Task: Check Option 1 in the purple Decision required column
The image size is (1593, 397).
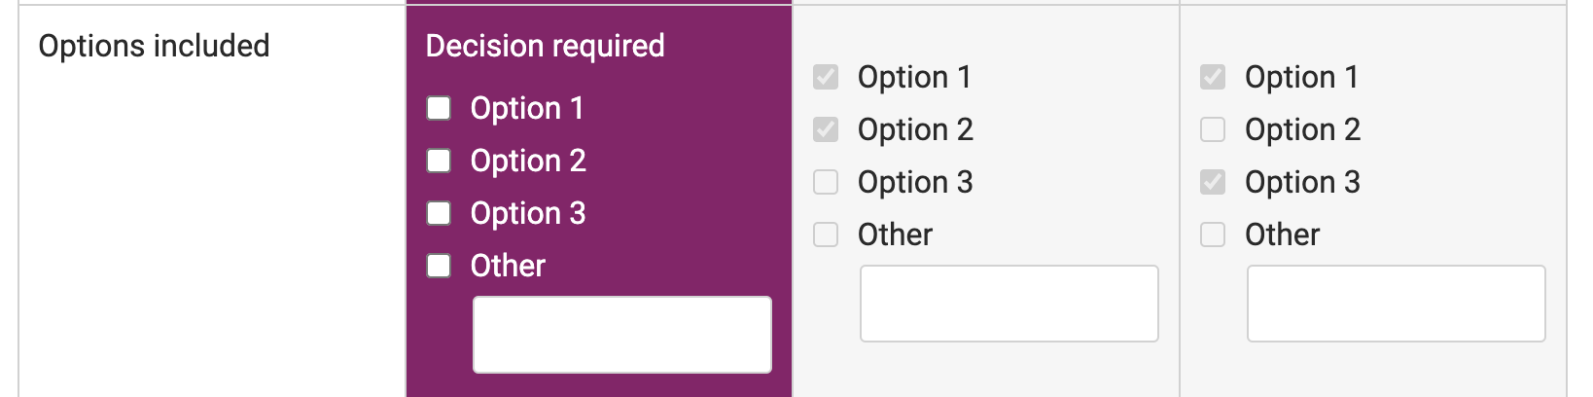Action: pyautogui.click(x=439, y=108)
